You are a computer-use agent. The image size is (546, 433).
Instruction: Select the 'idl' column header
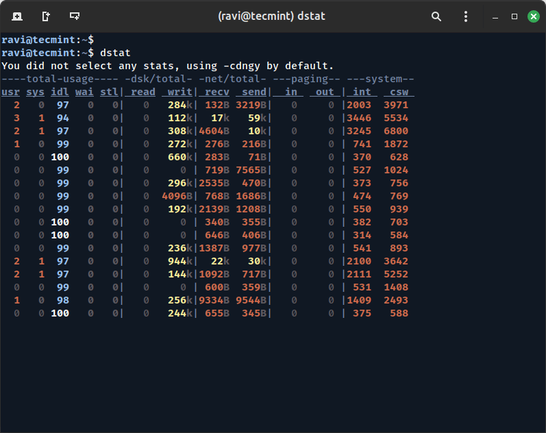[x=60, y=92]
